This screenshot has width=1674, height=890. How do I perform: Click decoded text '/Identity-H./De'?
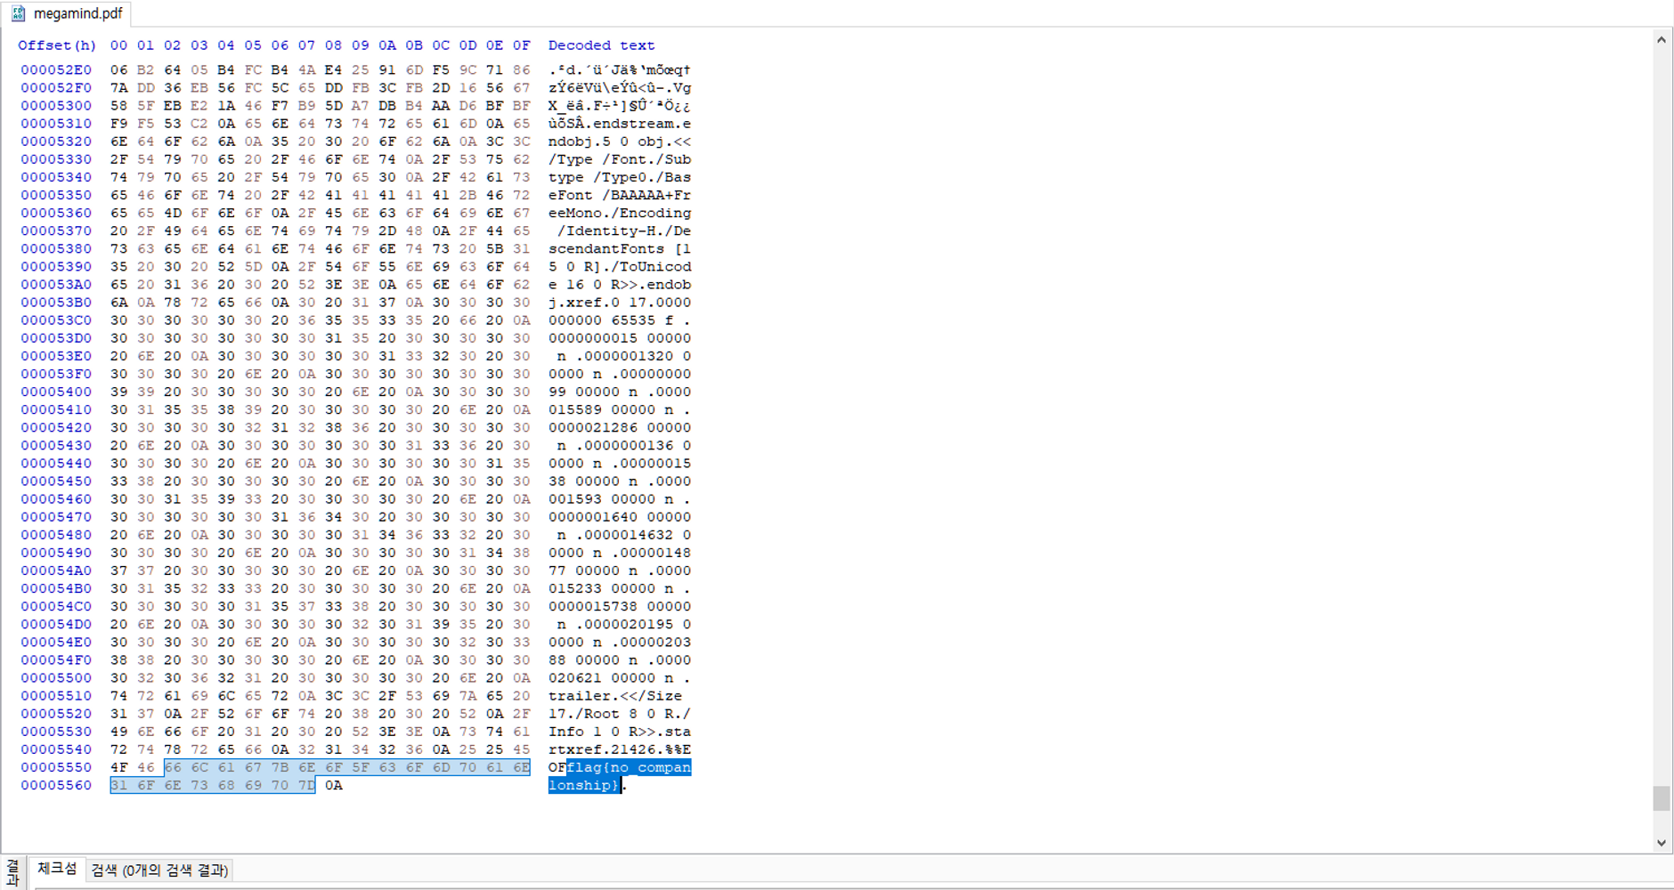[624, 231]
